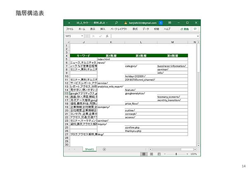Open the ホーム ribbon tab

(82, 29)
